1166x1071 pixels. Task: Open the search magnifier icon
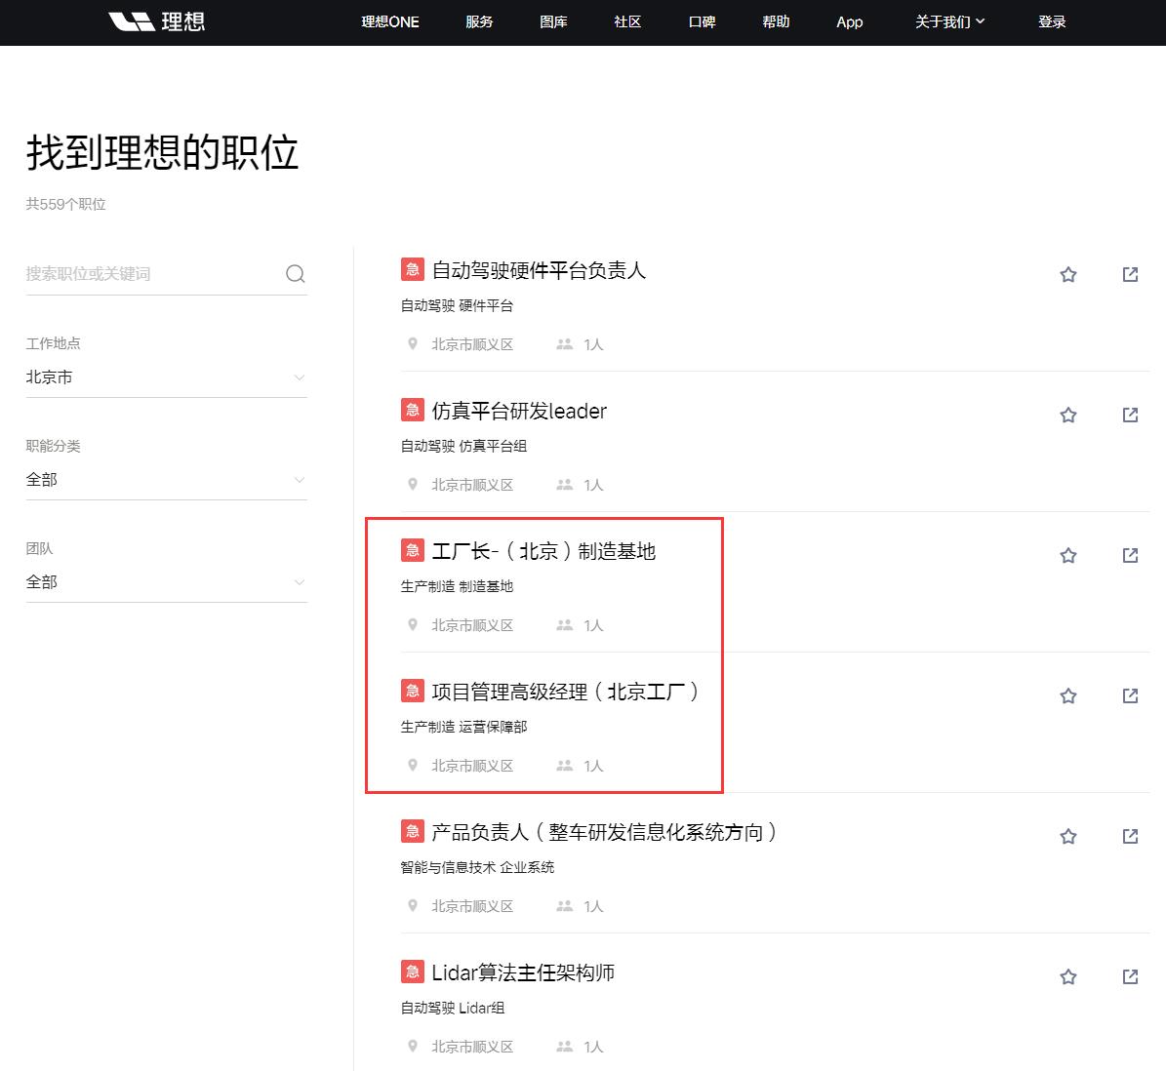[x=295, y=273]
